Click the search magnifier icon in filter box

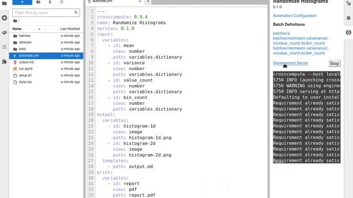[76, 13]
